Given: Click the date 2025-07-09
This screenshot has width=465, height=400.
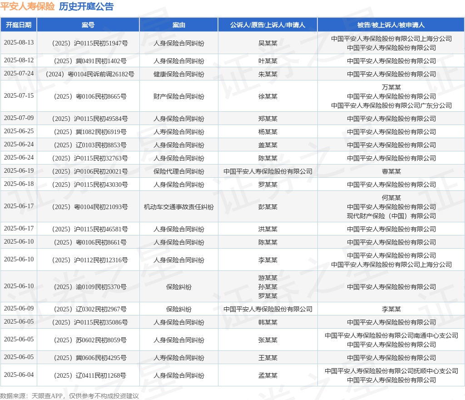Looking at the screenshot, I should pyautogui.click(x=19, y=118).
